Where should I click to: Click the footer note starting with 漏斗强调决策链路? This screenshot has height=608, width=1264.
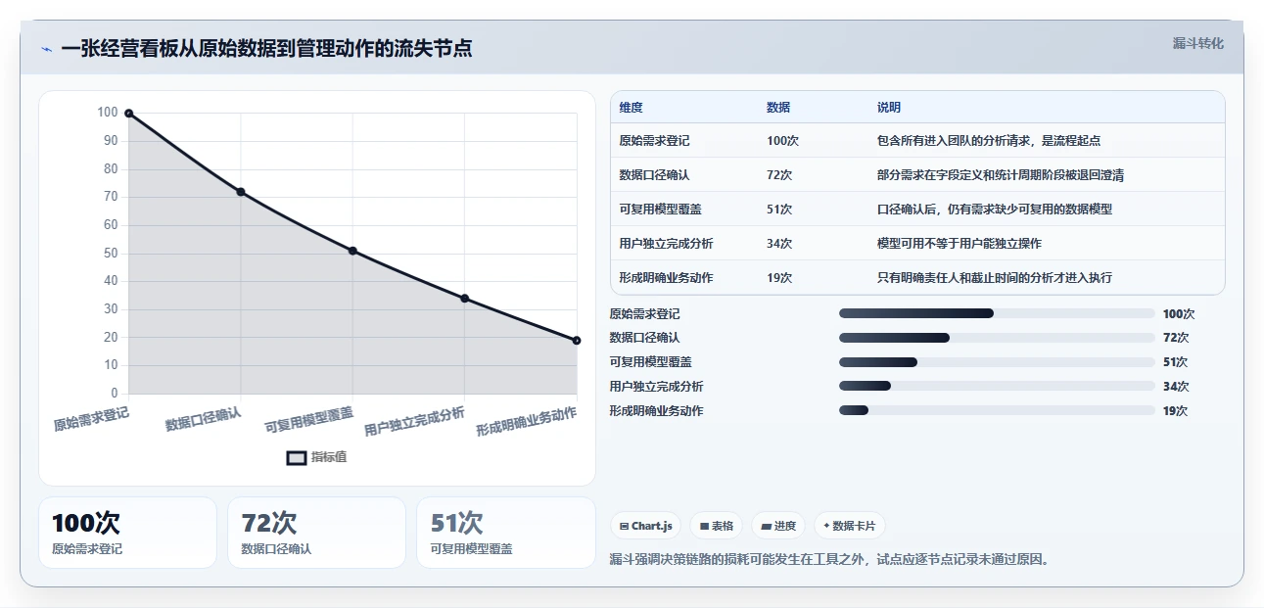[829, 560]
